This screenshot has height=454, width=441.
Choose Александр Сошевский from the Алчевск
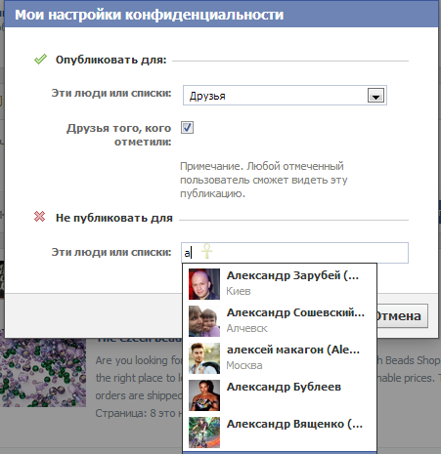pyautogui.click(x=280, y=321)
